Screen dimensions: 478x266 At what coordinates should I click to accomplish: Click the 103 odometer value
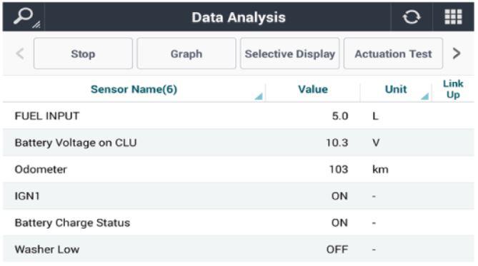point(339,169)
